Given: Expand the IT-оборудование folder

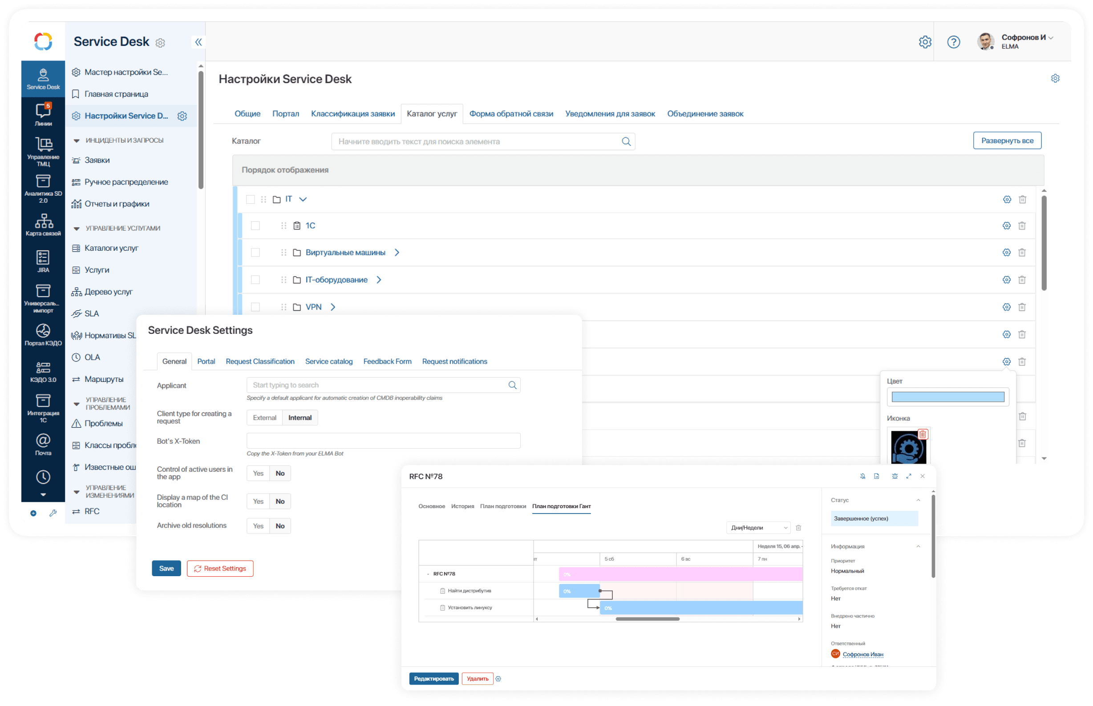Looking at the screenshot, I should [x=379, y=280].
